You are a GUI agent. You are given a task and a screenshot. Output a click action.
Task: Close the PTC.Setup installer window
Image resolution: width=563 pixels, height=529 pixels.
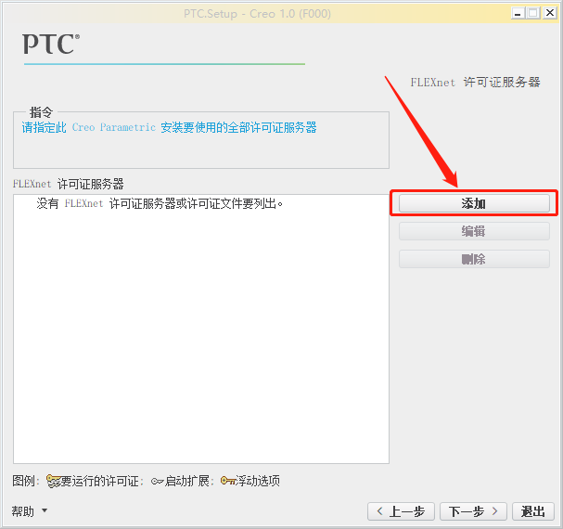click(x=550, y=13)
